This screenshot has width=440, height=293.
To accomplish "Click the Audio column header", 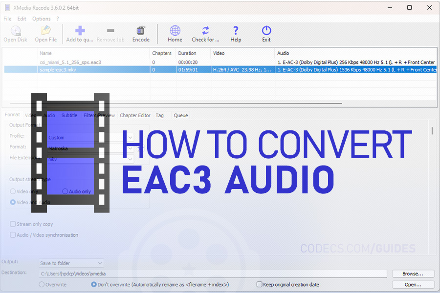I will [356, 53].
